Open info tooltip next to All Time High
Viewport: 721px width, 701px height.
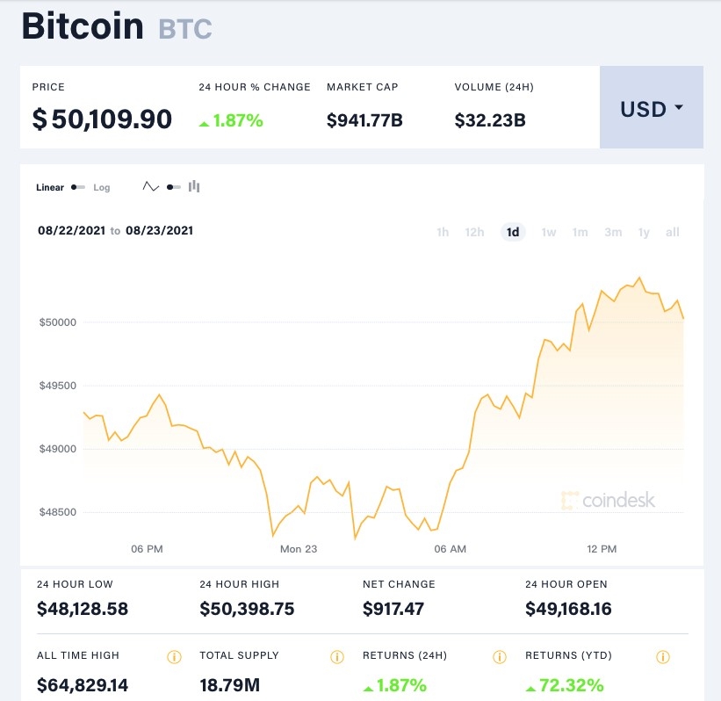coord(174,655)
